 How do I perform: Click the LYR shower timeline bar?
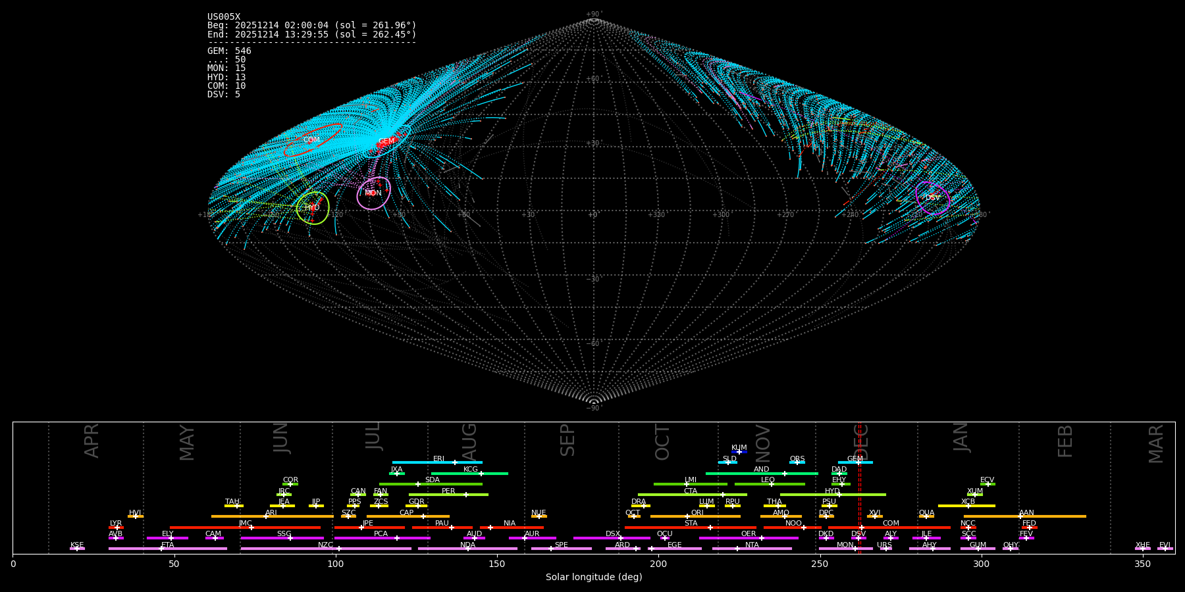(x=116, y=527)
